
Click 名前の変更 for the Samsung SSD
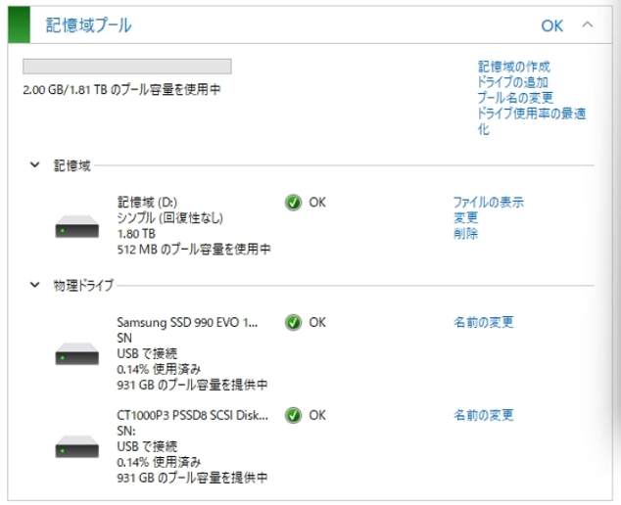tap(483, 322)
